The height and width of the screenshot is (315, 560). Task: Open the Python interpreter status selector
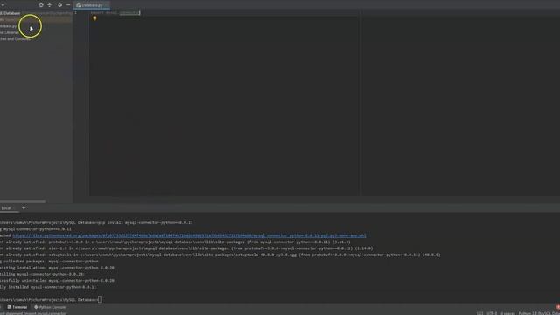pos(539,313)
